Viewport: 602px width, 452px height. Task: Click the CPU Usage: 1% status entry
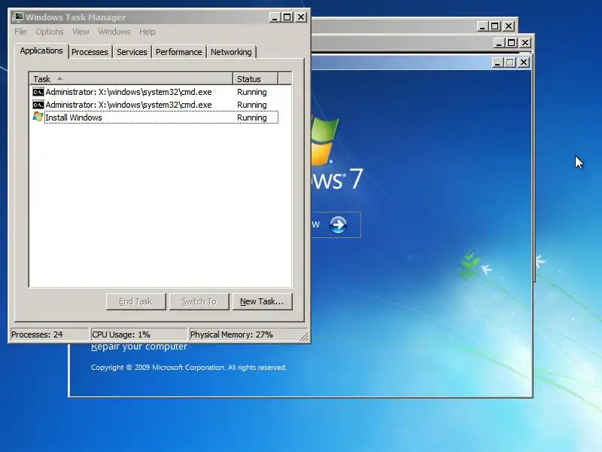click(138, 334)
